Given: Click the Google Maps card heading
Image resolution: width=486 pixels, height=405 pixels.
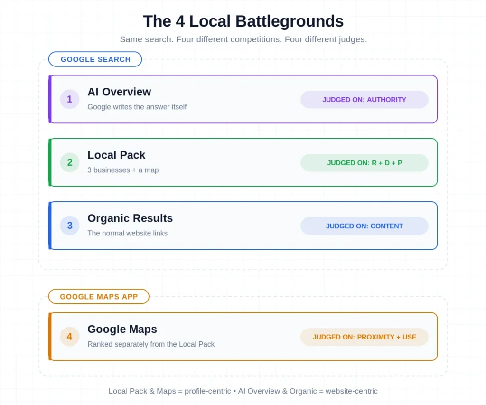Looking at the screenshot, I should (122, 329).
